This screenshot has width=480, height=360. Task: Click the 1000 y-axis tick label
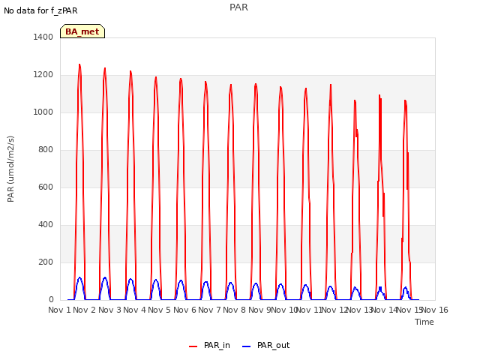(x=43, y=112)
